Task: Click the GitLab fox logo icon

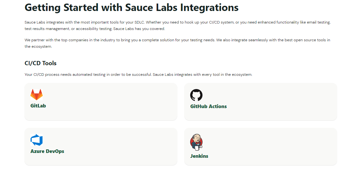Action: tap(37, 95)
